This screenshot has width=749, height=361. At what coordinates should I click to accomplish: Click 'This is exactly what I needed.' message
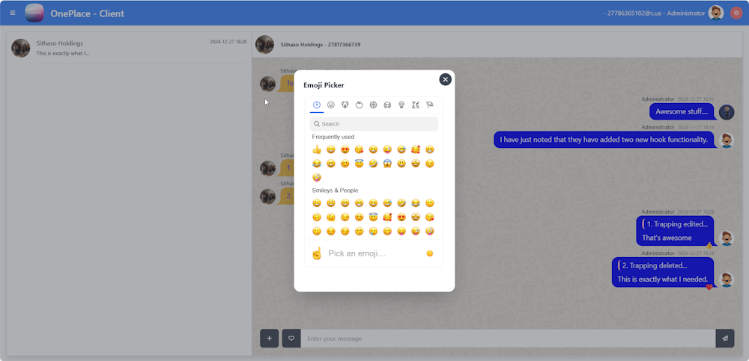click(x=662, y=279)
